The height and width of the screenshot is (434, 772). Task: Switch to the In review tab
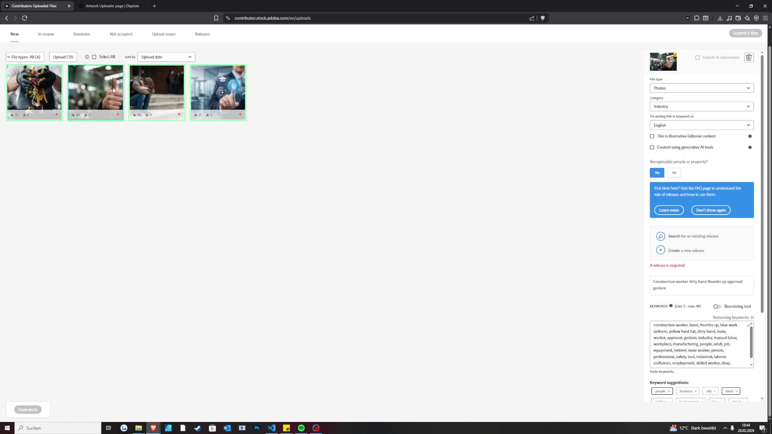[46, 34]
